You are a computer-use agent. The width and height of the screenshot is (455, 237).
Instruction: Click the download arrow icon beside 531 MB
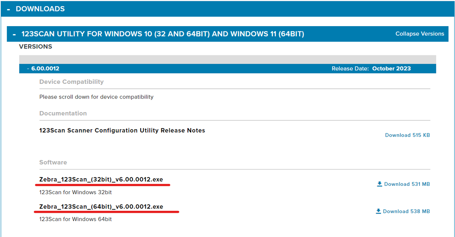click(379, 184)
